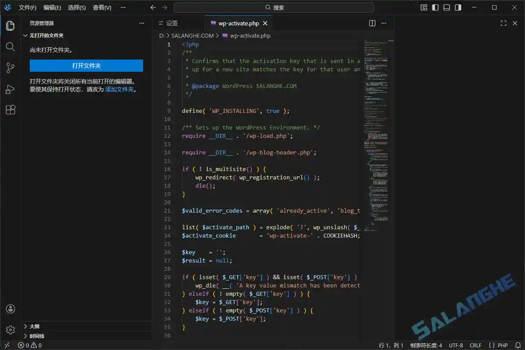Screen dimensions: 525x350
Task: Split the editor using the split icon
Action: click(371, 23)
